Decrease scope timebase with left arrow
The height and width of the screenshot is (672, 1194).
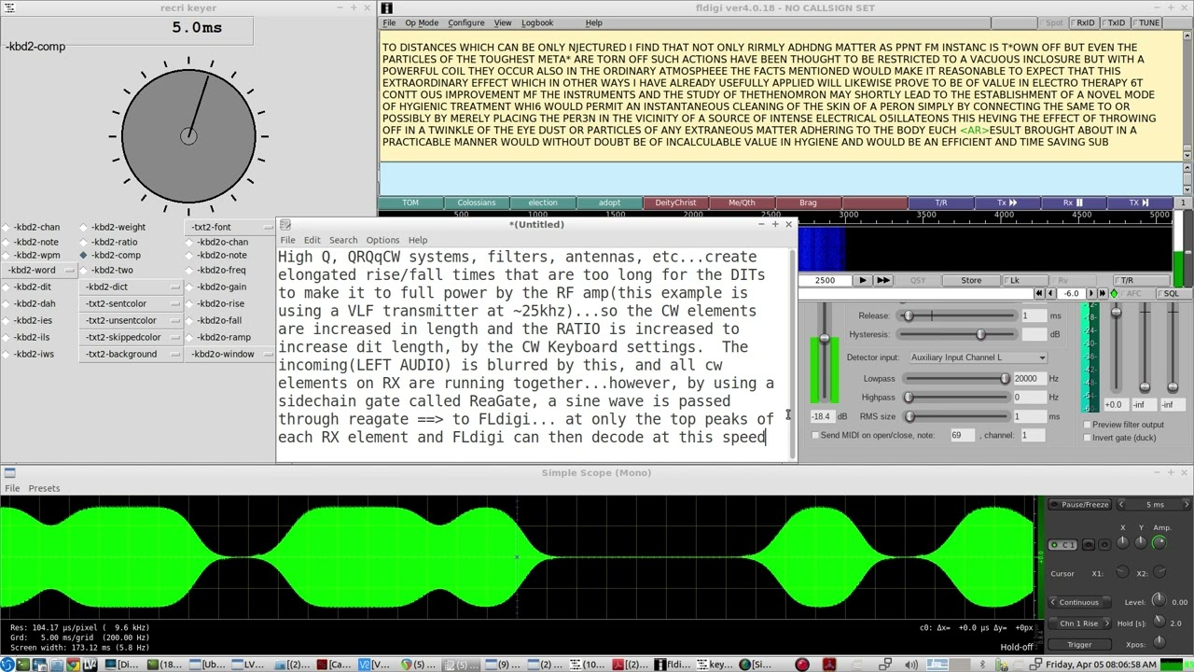[x=1121, y=504]
